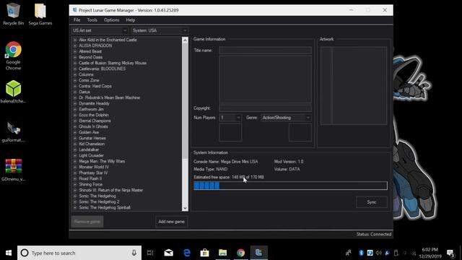Click the Remove game button
Viewport: 462px width, 260px height.
point(87,222)
